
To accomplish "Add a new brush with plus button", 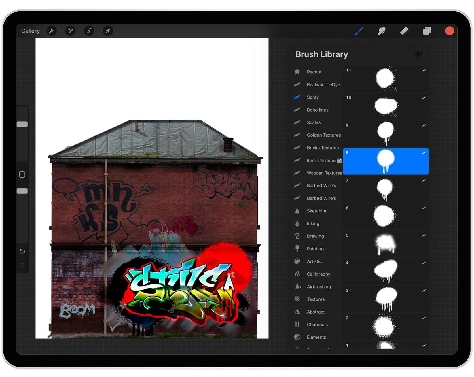I will pos(418,54).
